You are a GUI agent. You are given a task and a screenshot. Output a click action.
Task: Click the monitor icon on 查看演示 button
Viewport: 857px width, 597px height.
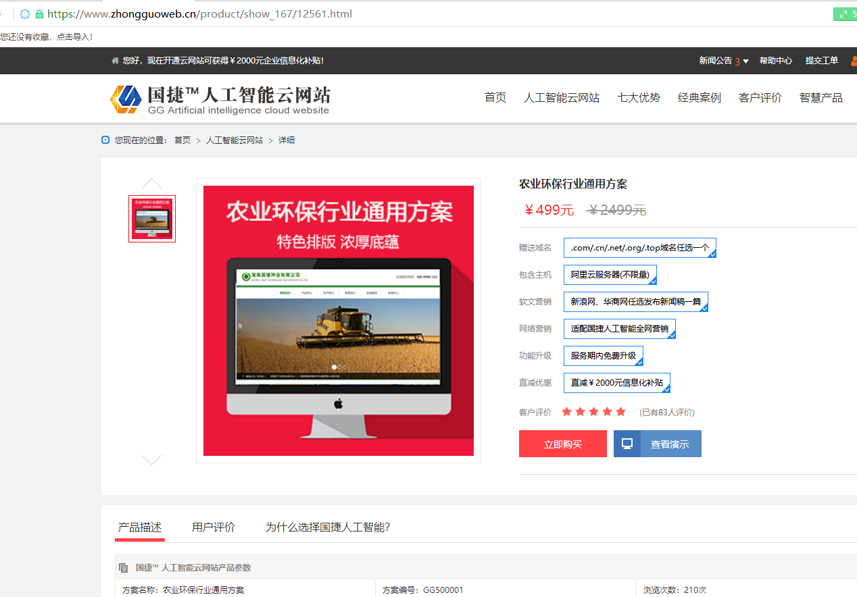(x=627, y=444)
